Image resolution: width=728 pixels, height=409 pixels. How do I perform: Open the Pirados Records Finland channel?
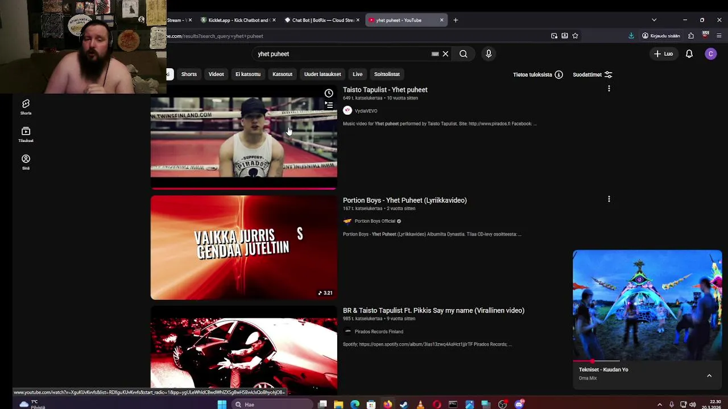379,332
